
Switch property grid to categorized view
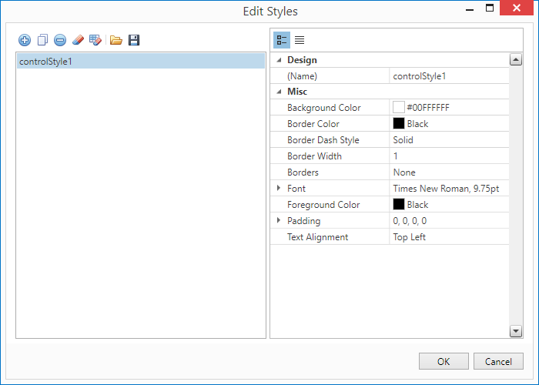282,40
